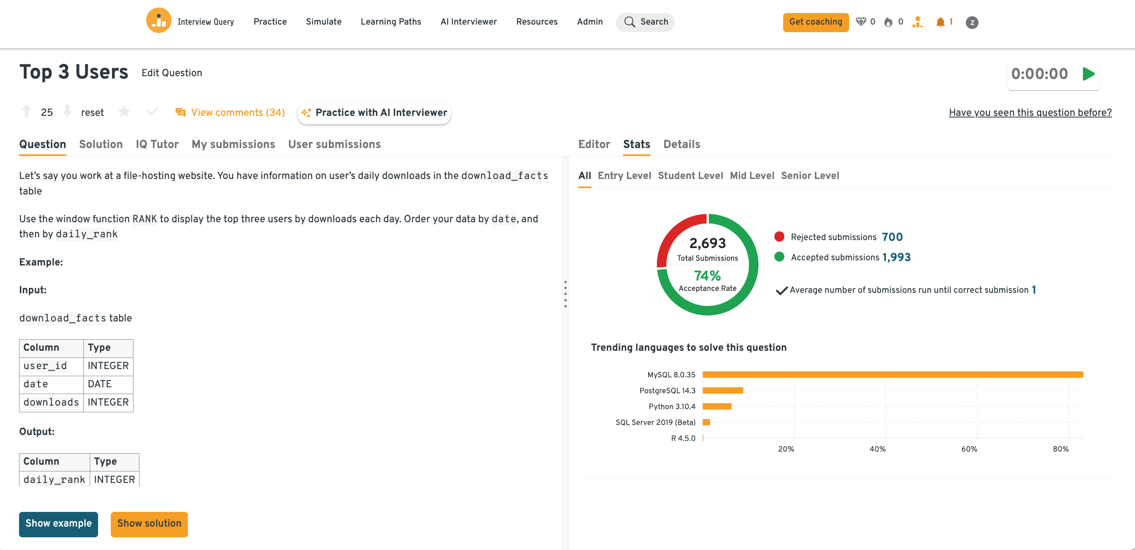1135x550 pixels.
Task: Start the timer with the play button
Action: [x=1088, y=74]
